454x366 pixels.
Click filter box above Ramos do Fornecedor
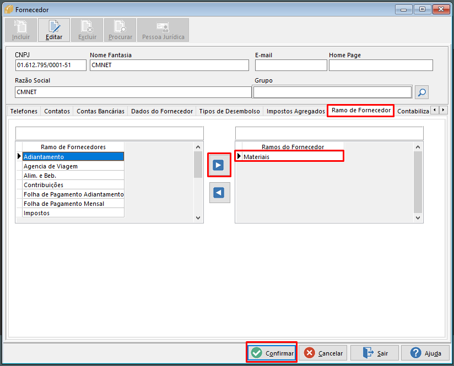coord(329,133)
